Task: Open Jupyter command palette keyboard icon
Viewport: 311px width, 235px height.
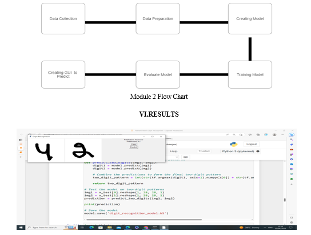Action: (185, 157)
